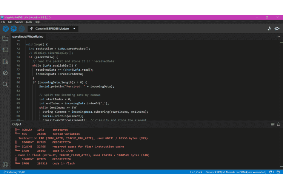The width and height of the screenshot is (283, 189).
Task: Click 'String element = incomingData.substring' line
Action: [95, 112]
